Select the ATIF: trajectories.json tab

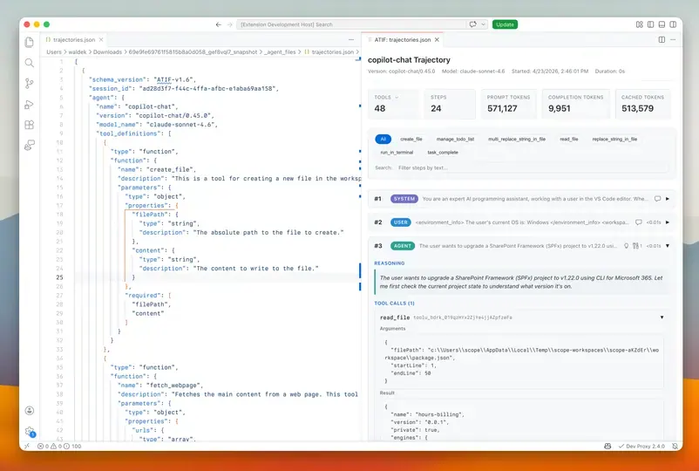pos(402,40)
